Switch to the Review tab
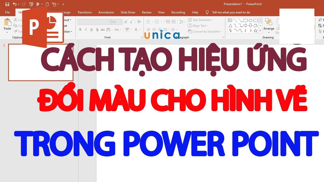The width and height of the screenshot is (324, 182). click(147, 12)
